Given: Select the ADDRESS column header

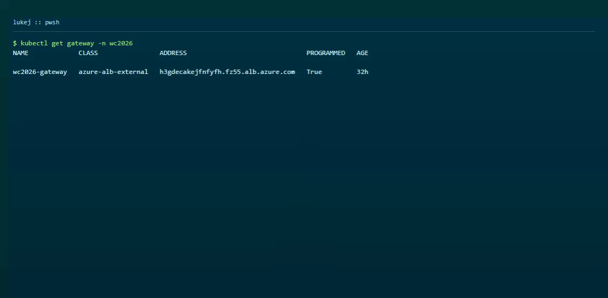Looking at the screenshot, I should [x=173, y=53].
